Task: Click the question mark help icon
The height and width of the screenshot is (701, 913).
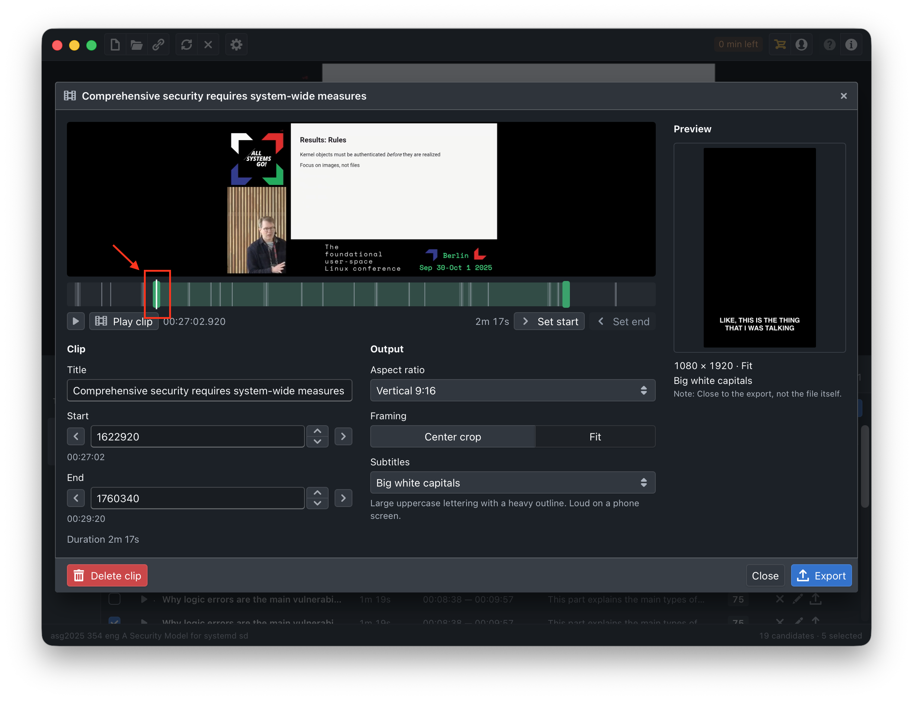Action: pos(830,45)
